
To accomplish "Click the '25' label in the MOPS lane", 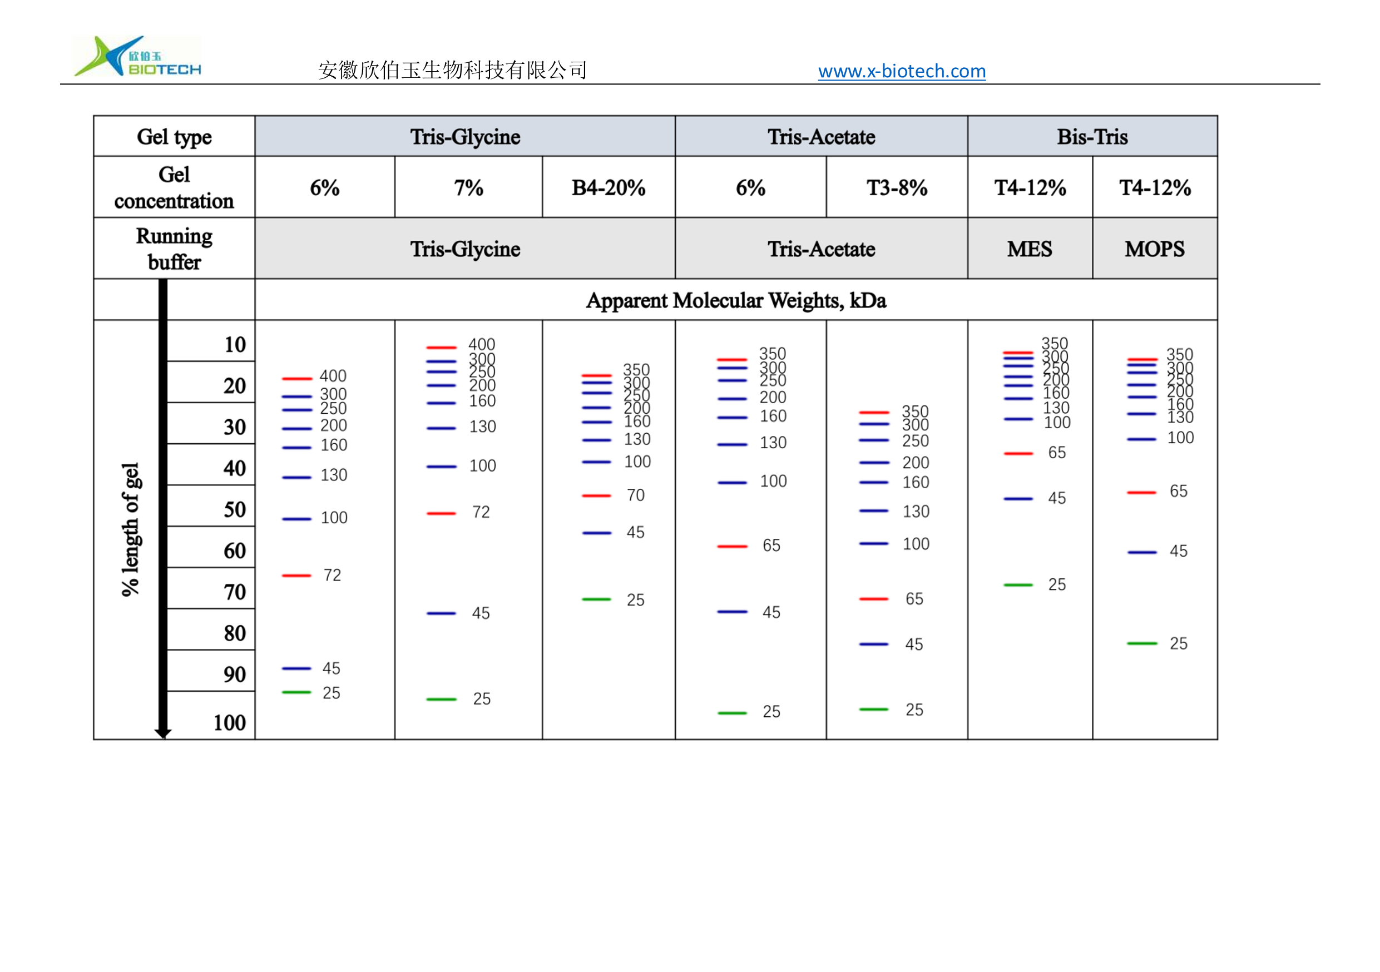I will (1178, 644).
